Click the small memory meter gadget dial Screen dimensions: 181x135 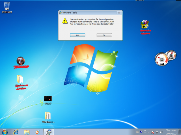pyautogui.click(x=171, y=55)
